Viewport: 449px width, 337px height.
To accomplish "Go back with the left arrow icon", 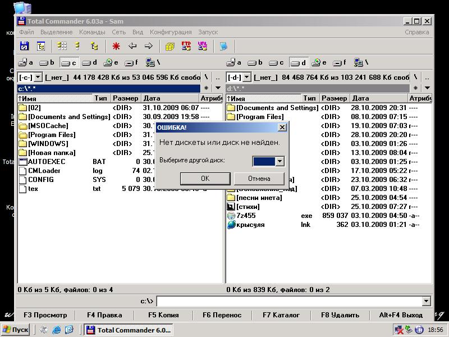I will coord(132,46).
